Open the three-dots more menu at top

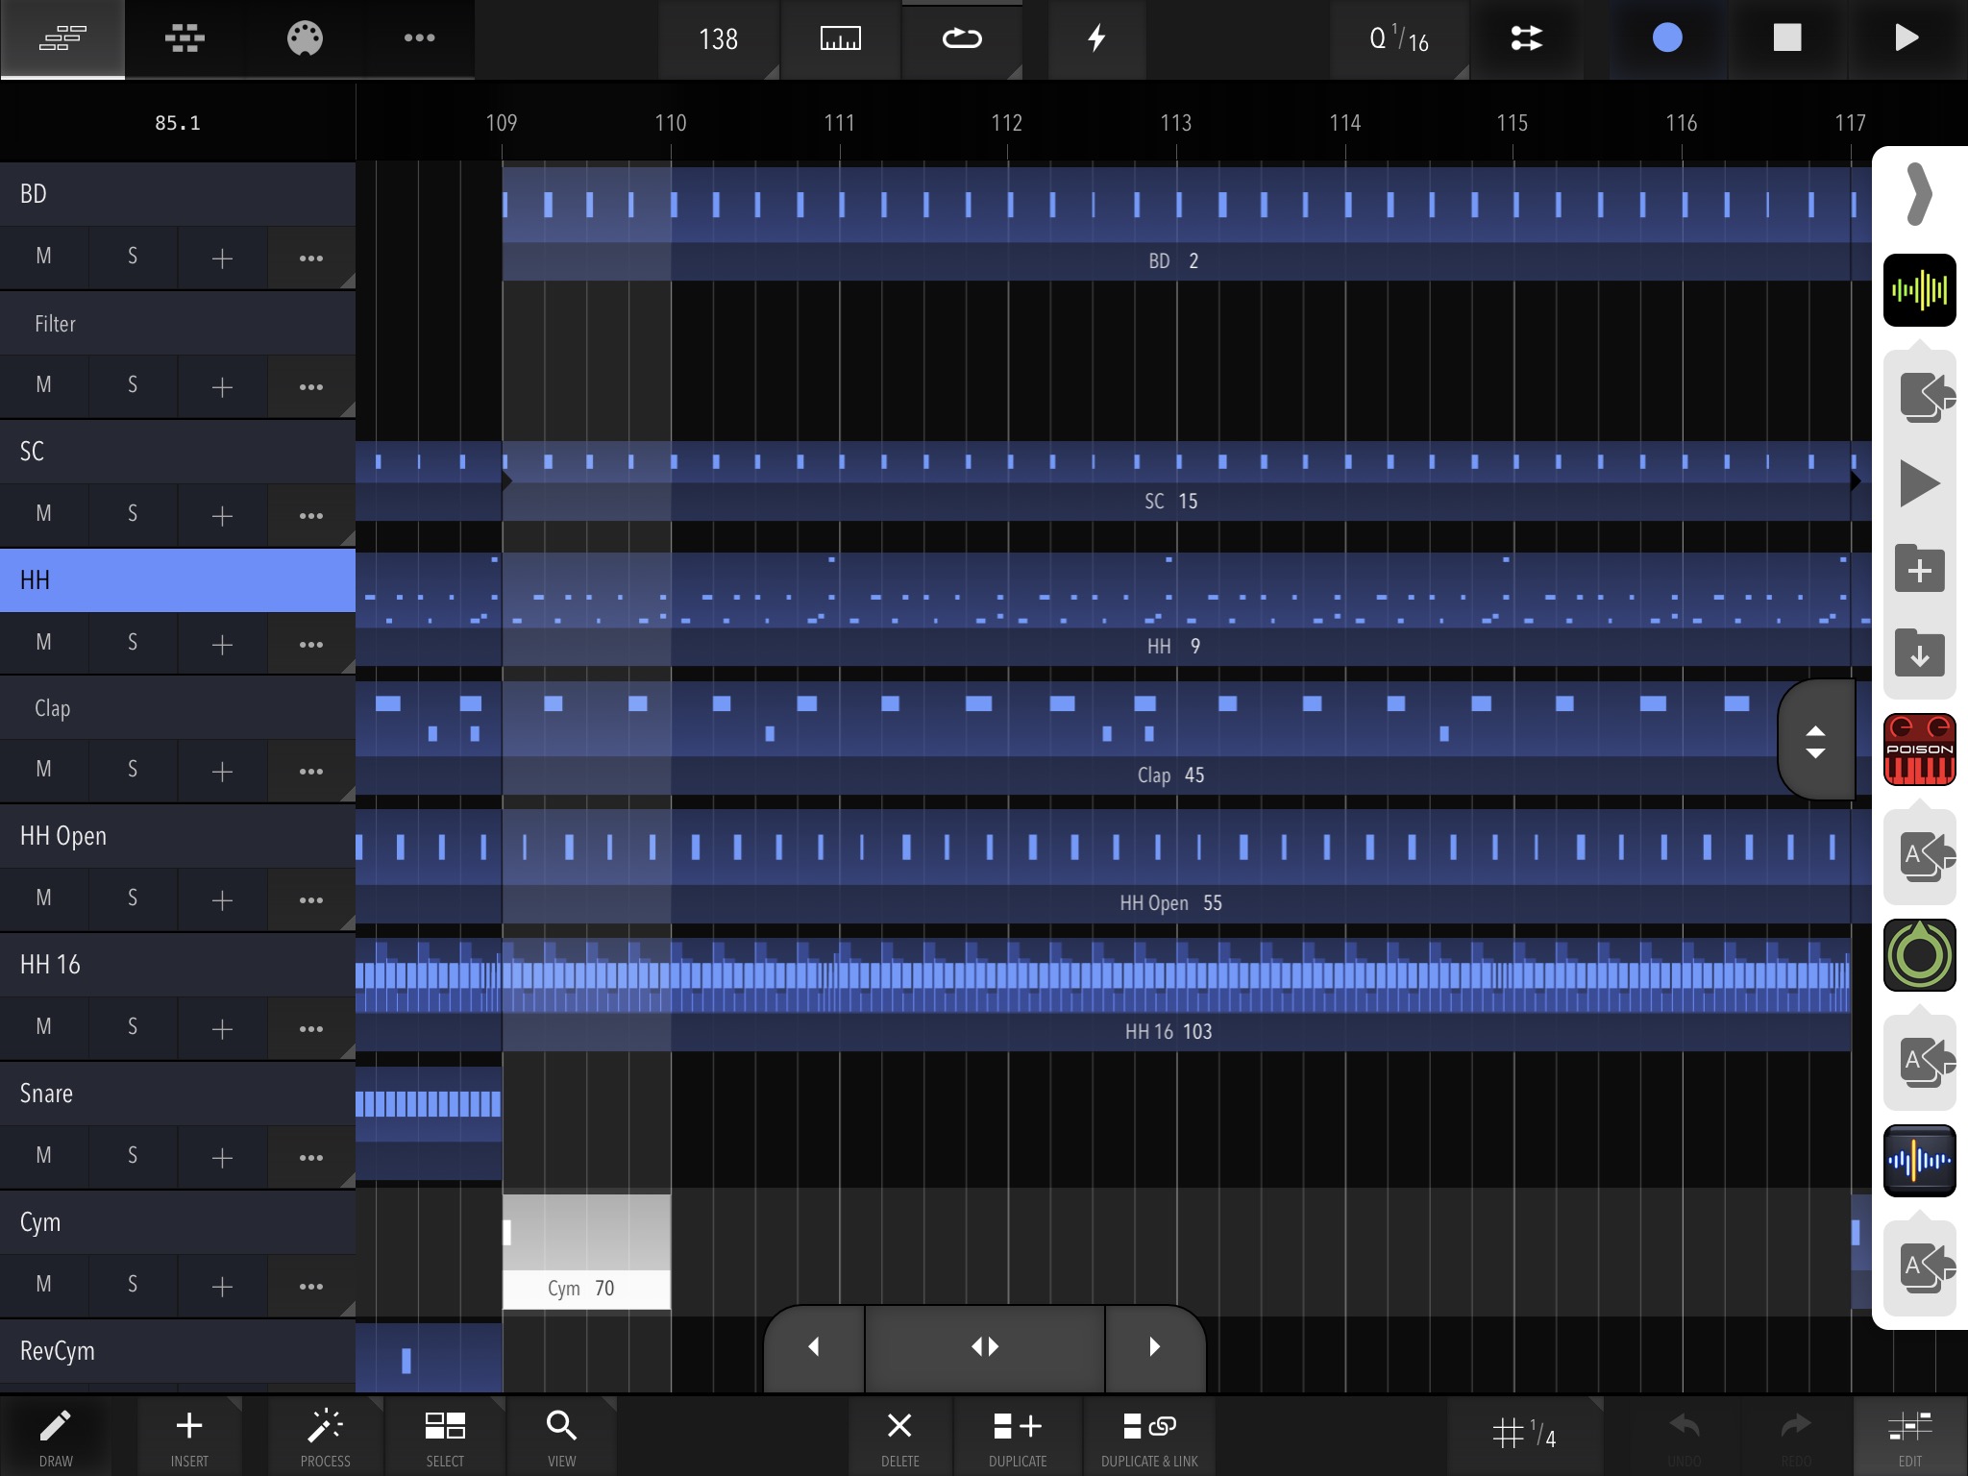click(x=419, y=38)
